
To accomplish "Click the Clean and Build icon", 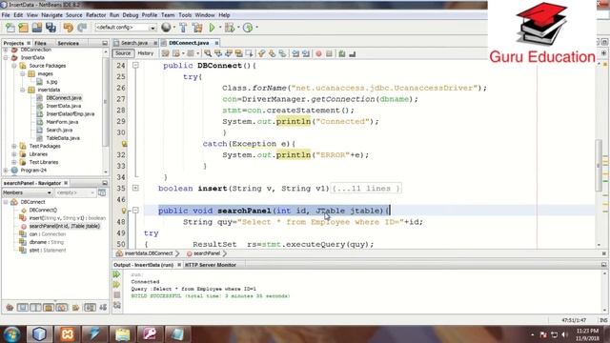I will (x=197, y=28).
